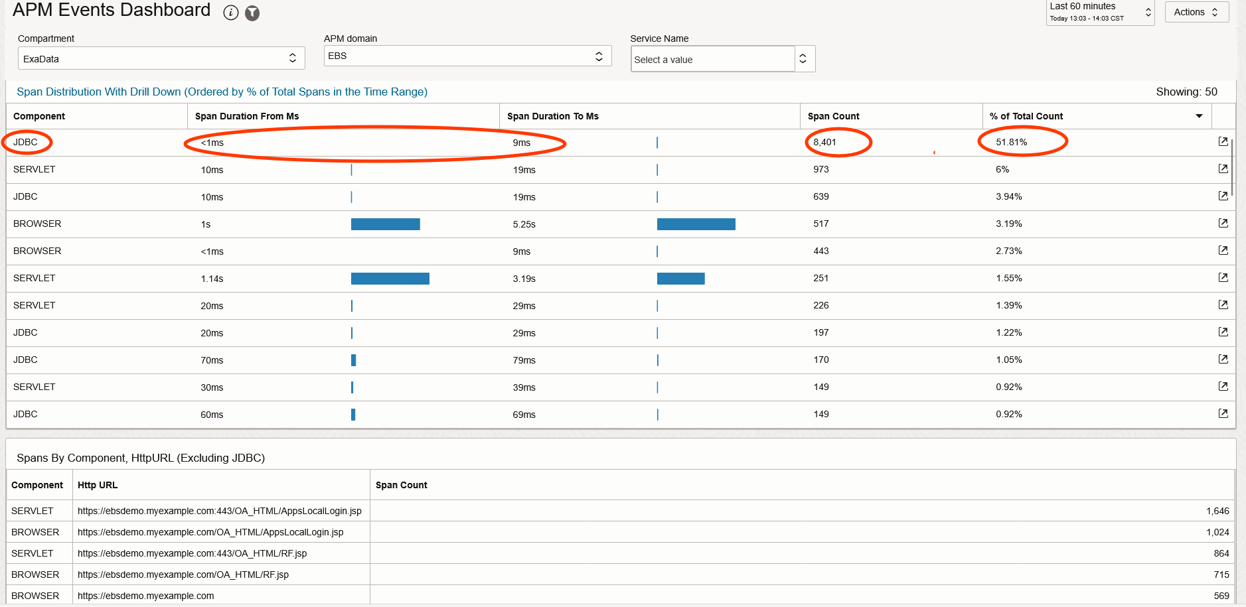This screenshot has width=1246, height=607.
Task: Expand the Service Name value selector
Action: pos(804,58)
